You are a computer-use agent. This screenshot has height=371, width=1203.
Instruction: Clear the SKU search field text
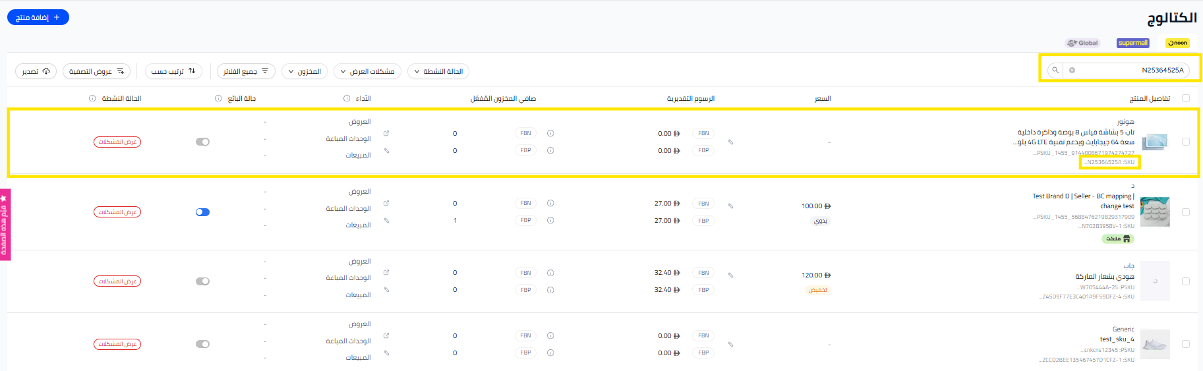point(1072,70)
